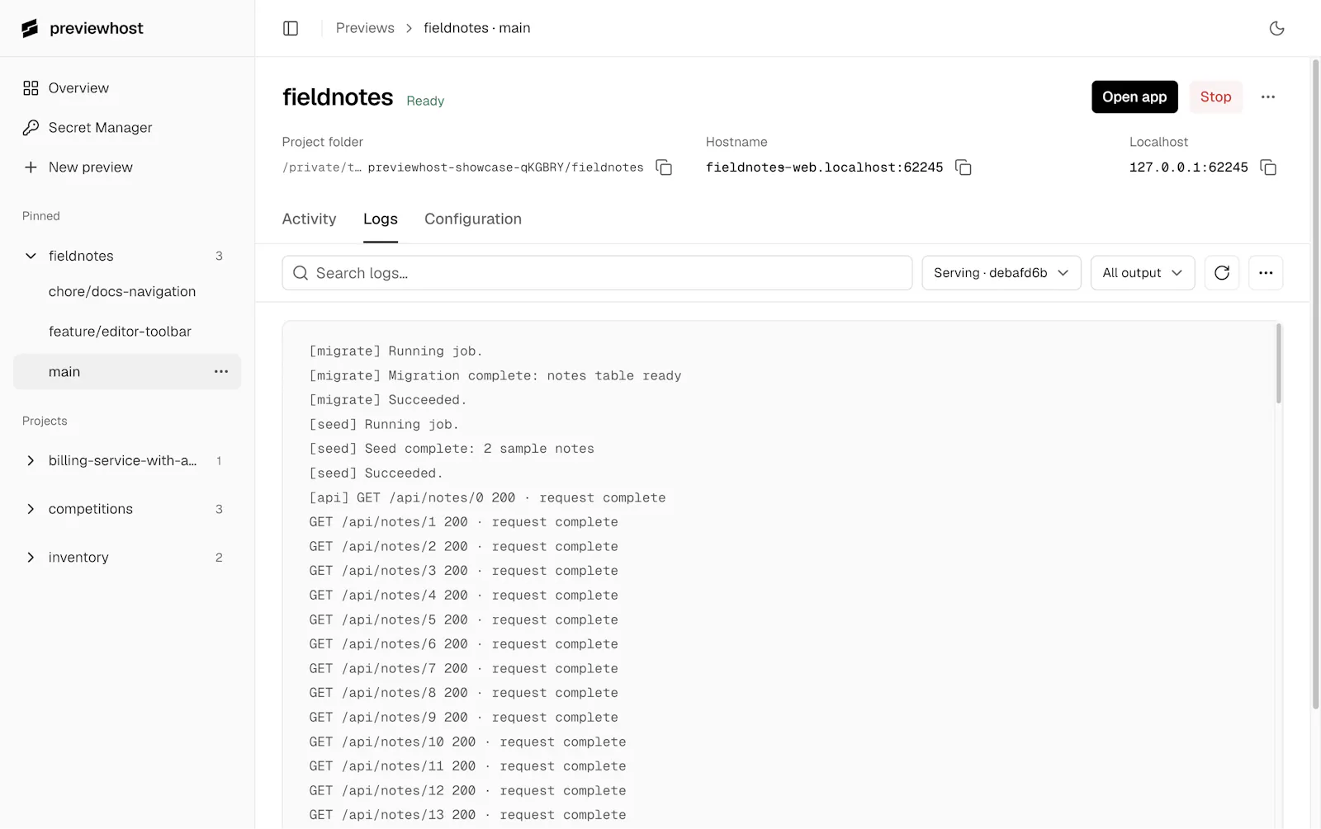Copy the project folder path
The height and width of the screenshot is (829, 1321).
click(664, 167)
